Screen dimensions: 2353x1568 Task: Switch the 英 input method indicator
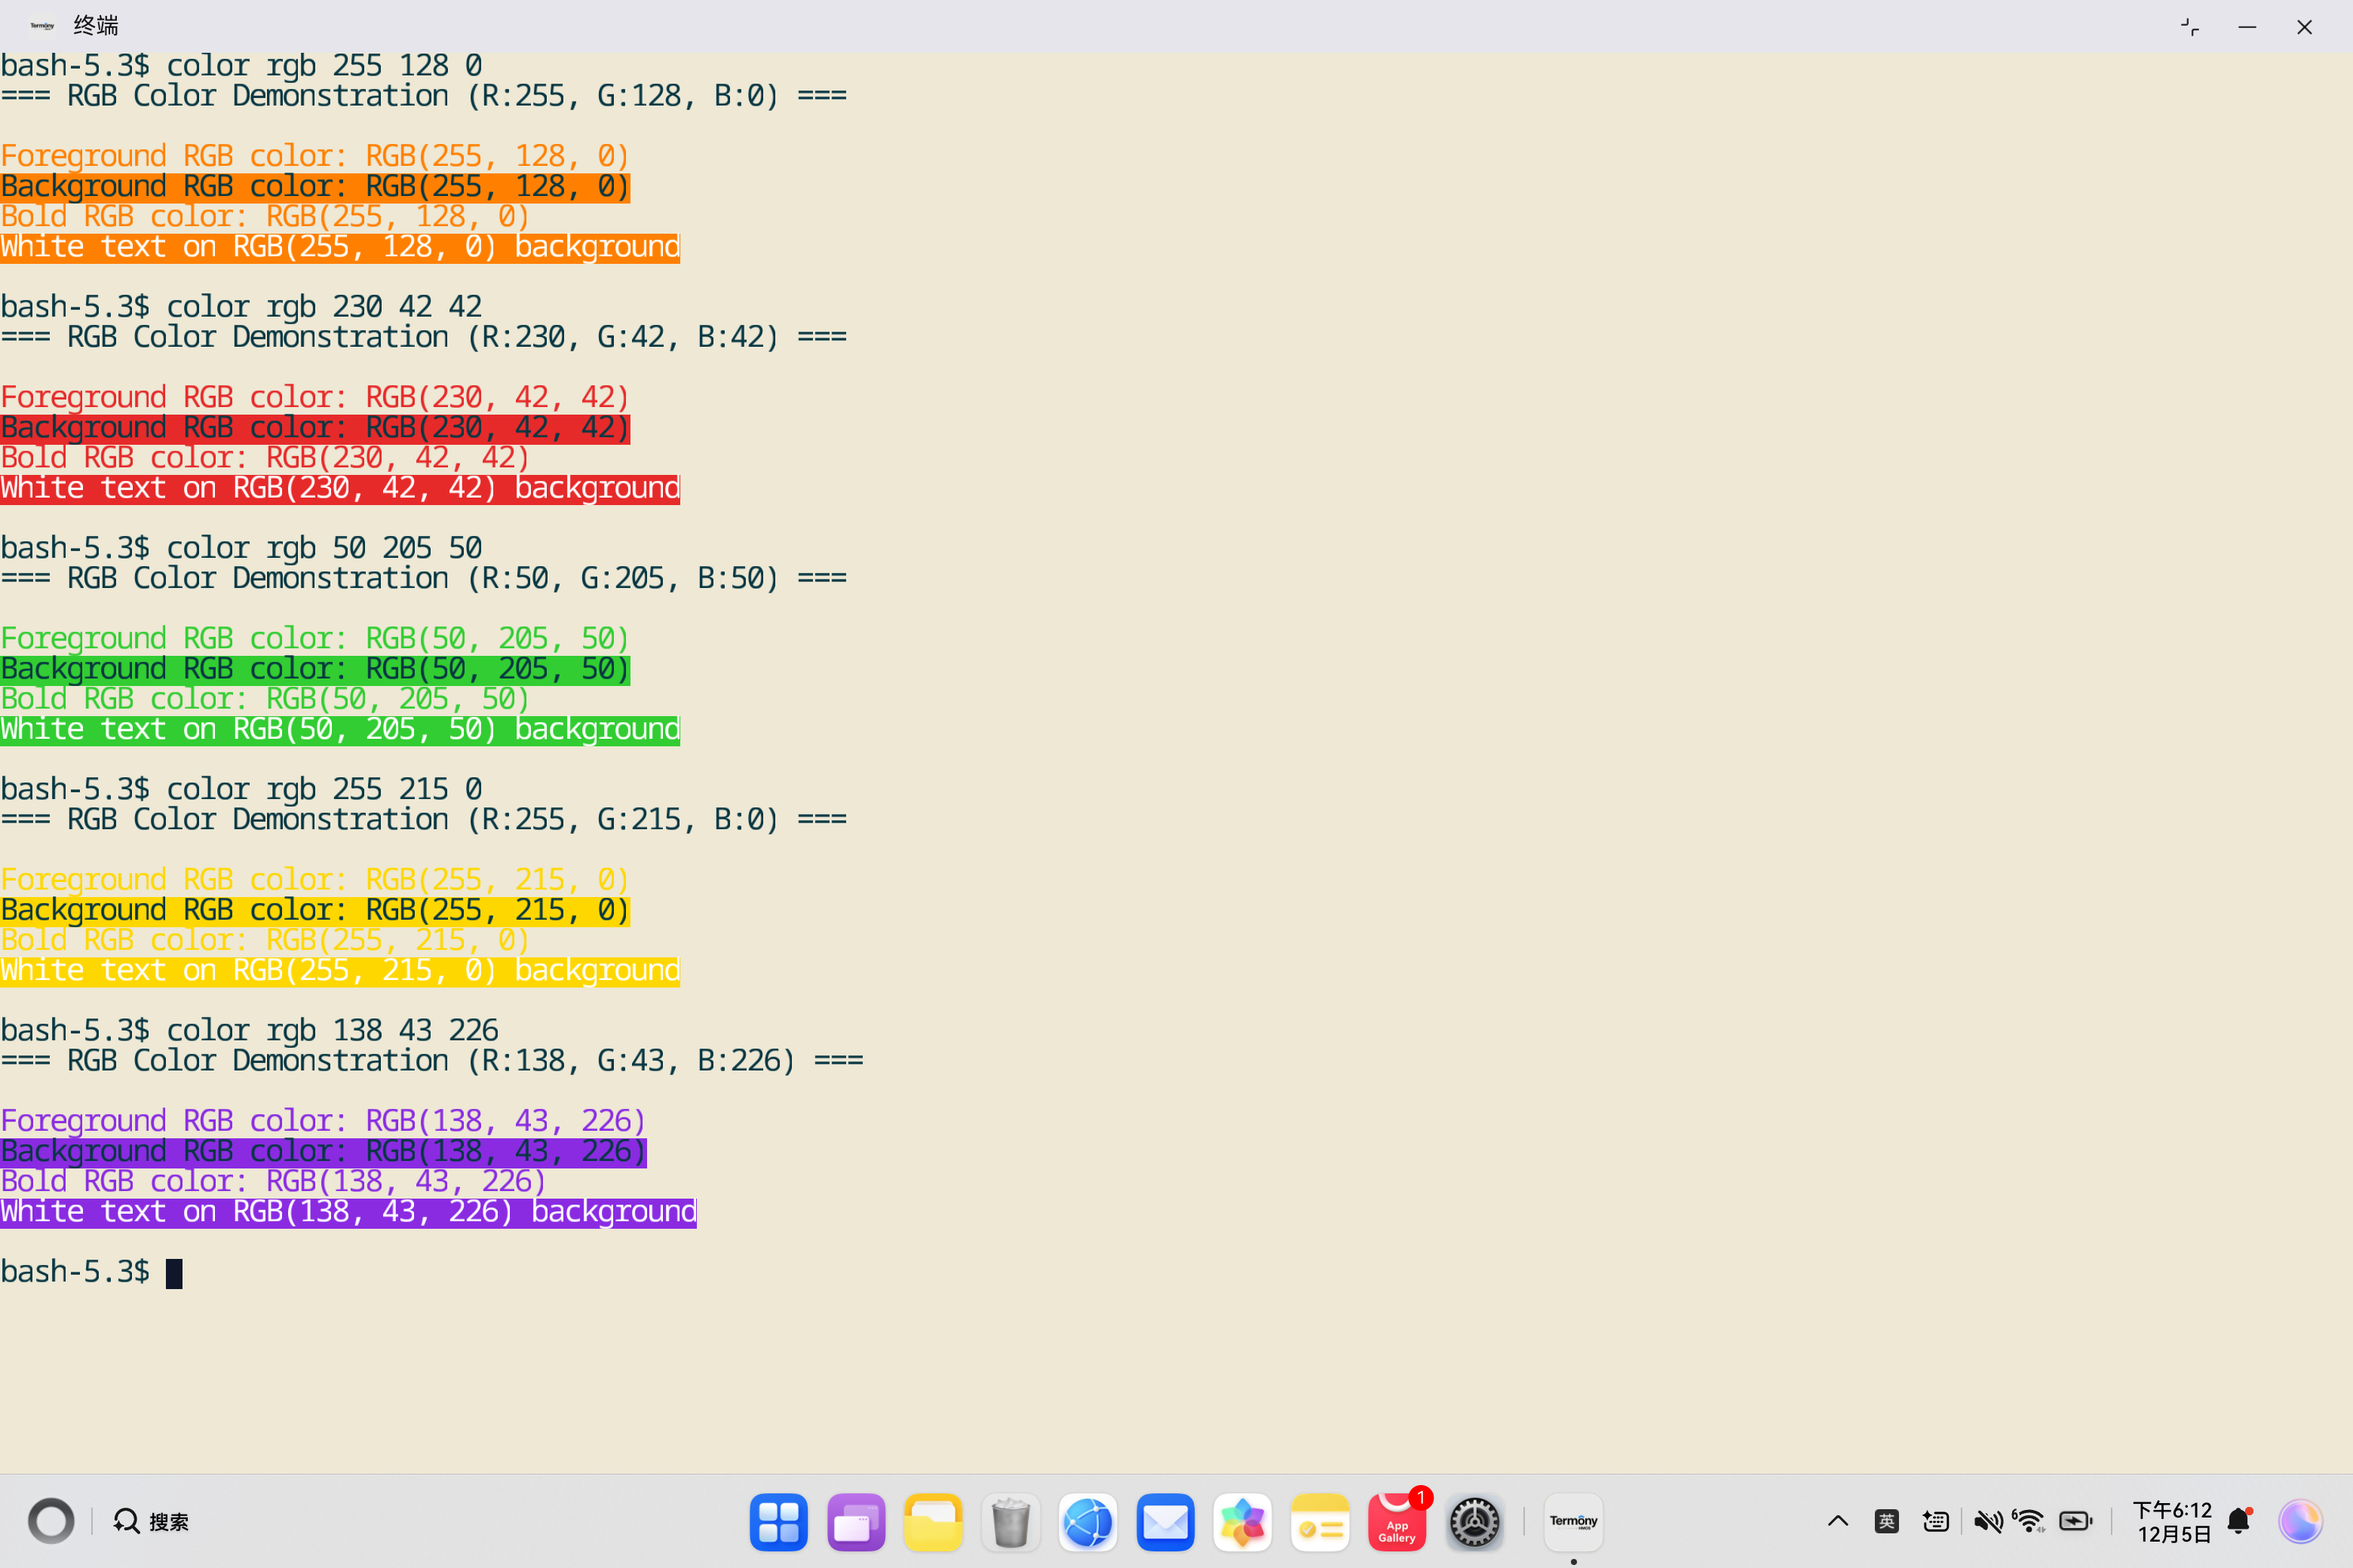1887,1521
